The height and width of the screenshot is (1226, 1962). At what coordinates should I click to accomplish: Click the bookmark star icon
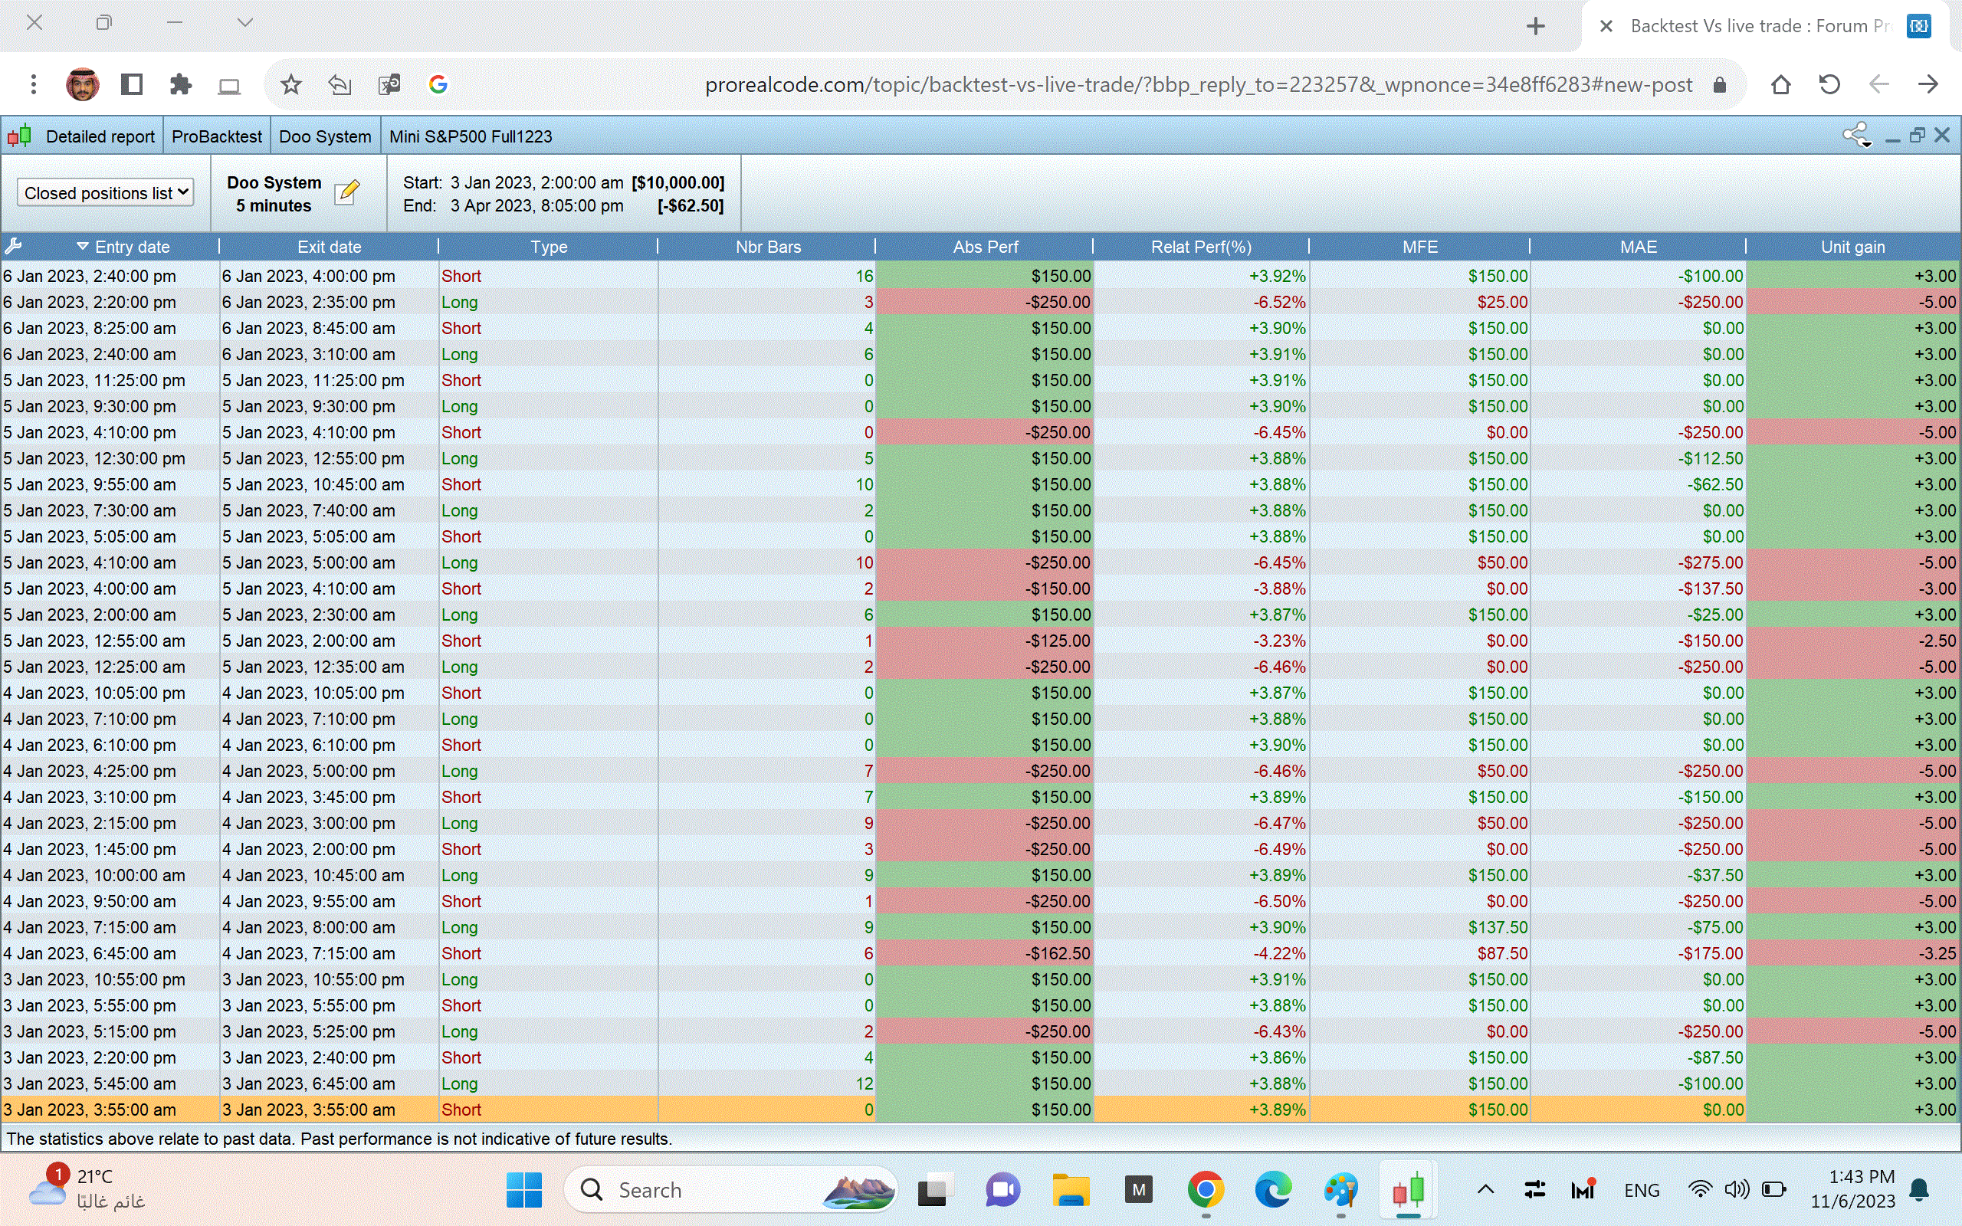tap(290, 84)
